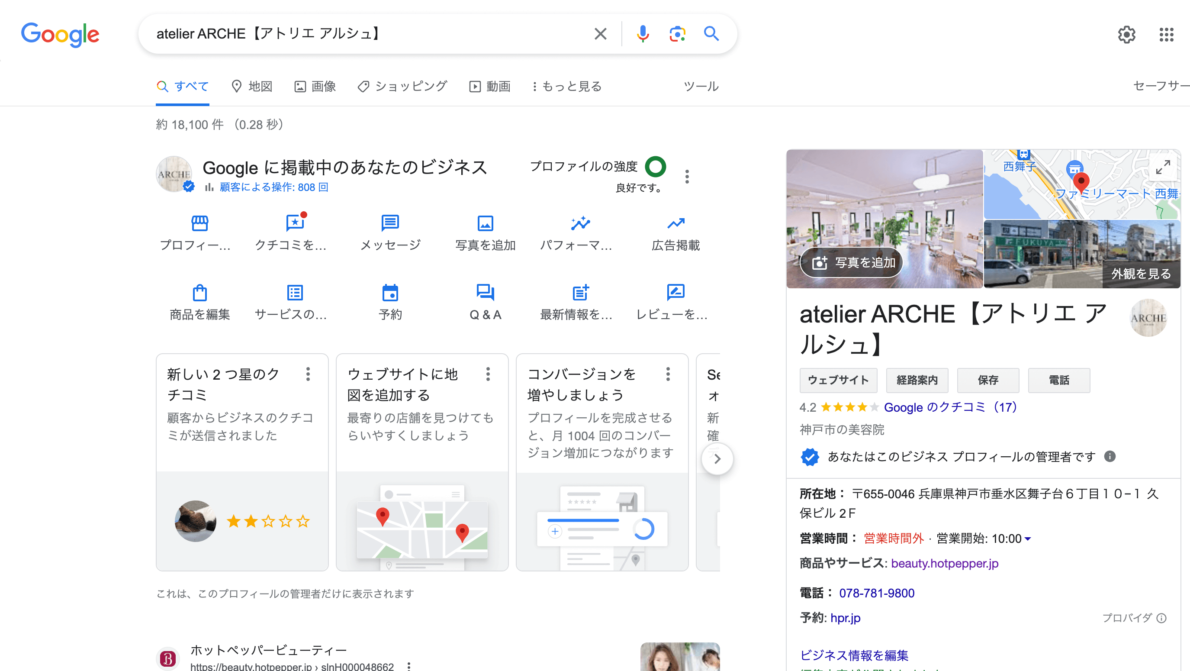Open options menu on 新しい２つ星のクチコミ card
The height and width of the screenshot is (671, 1190).
tap(308, 374)
